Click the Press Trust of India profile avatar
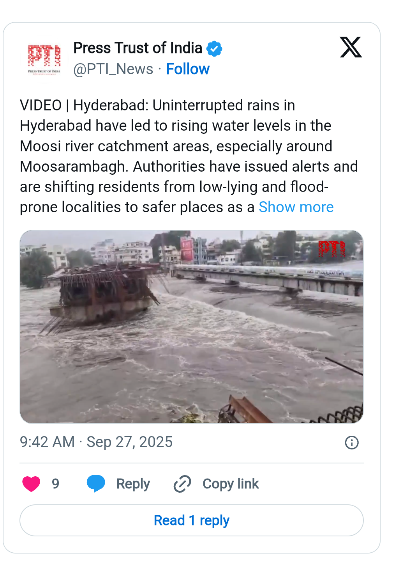Screen dimensions: 402x566 point(44,59)
